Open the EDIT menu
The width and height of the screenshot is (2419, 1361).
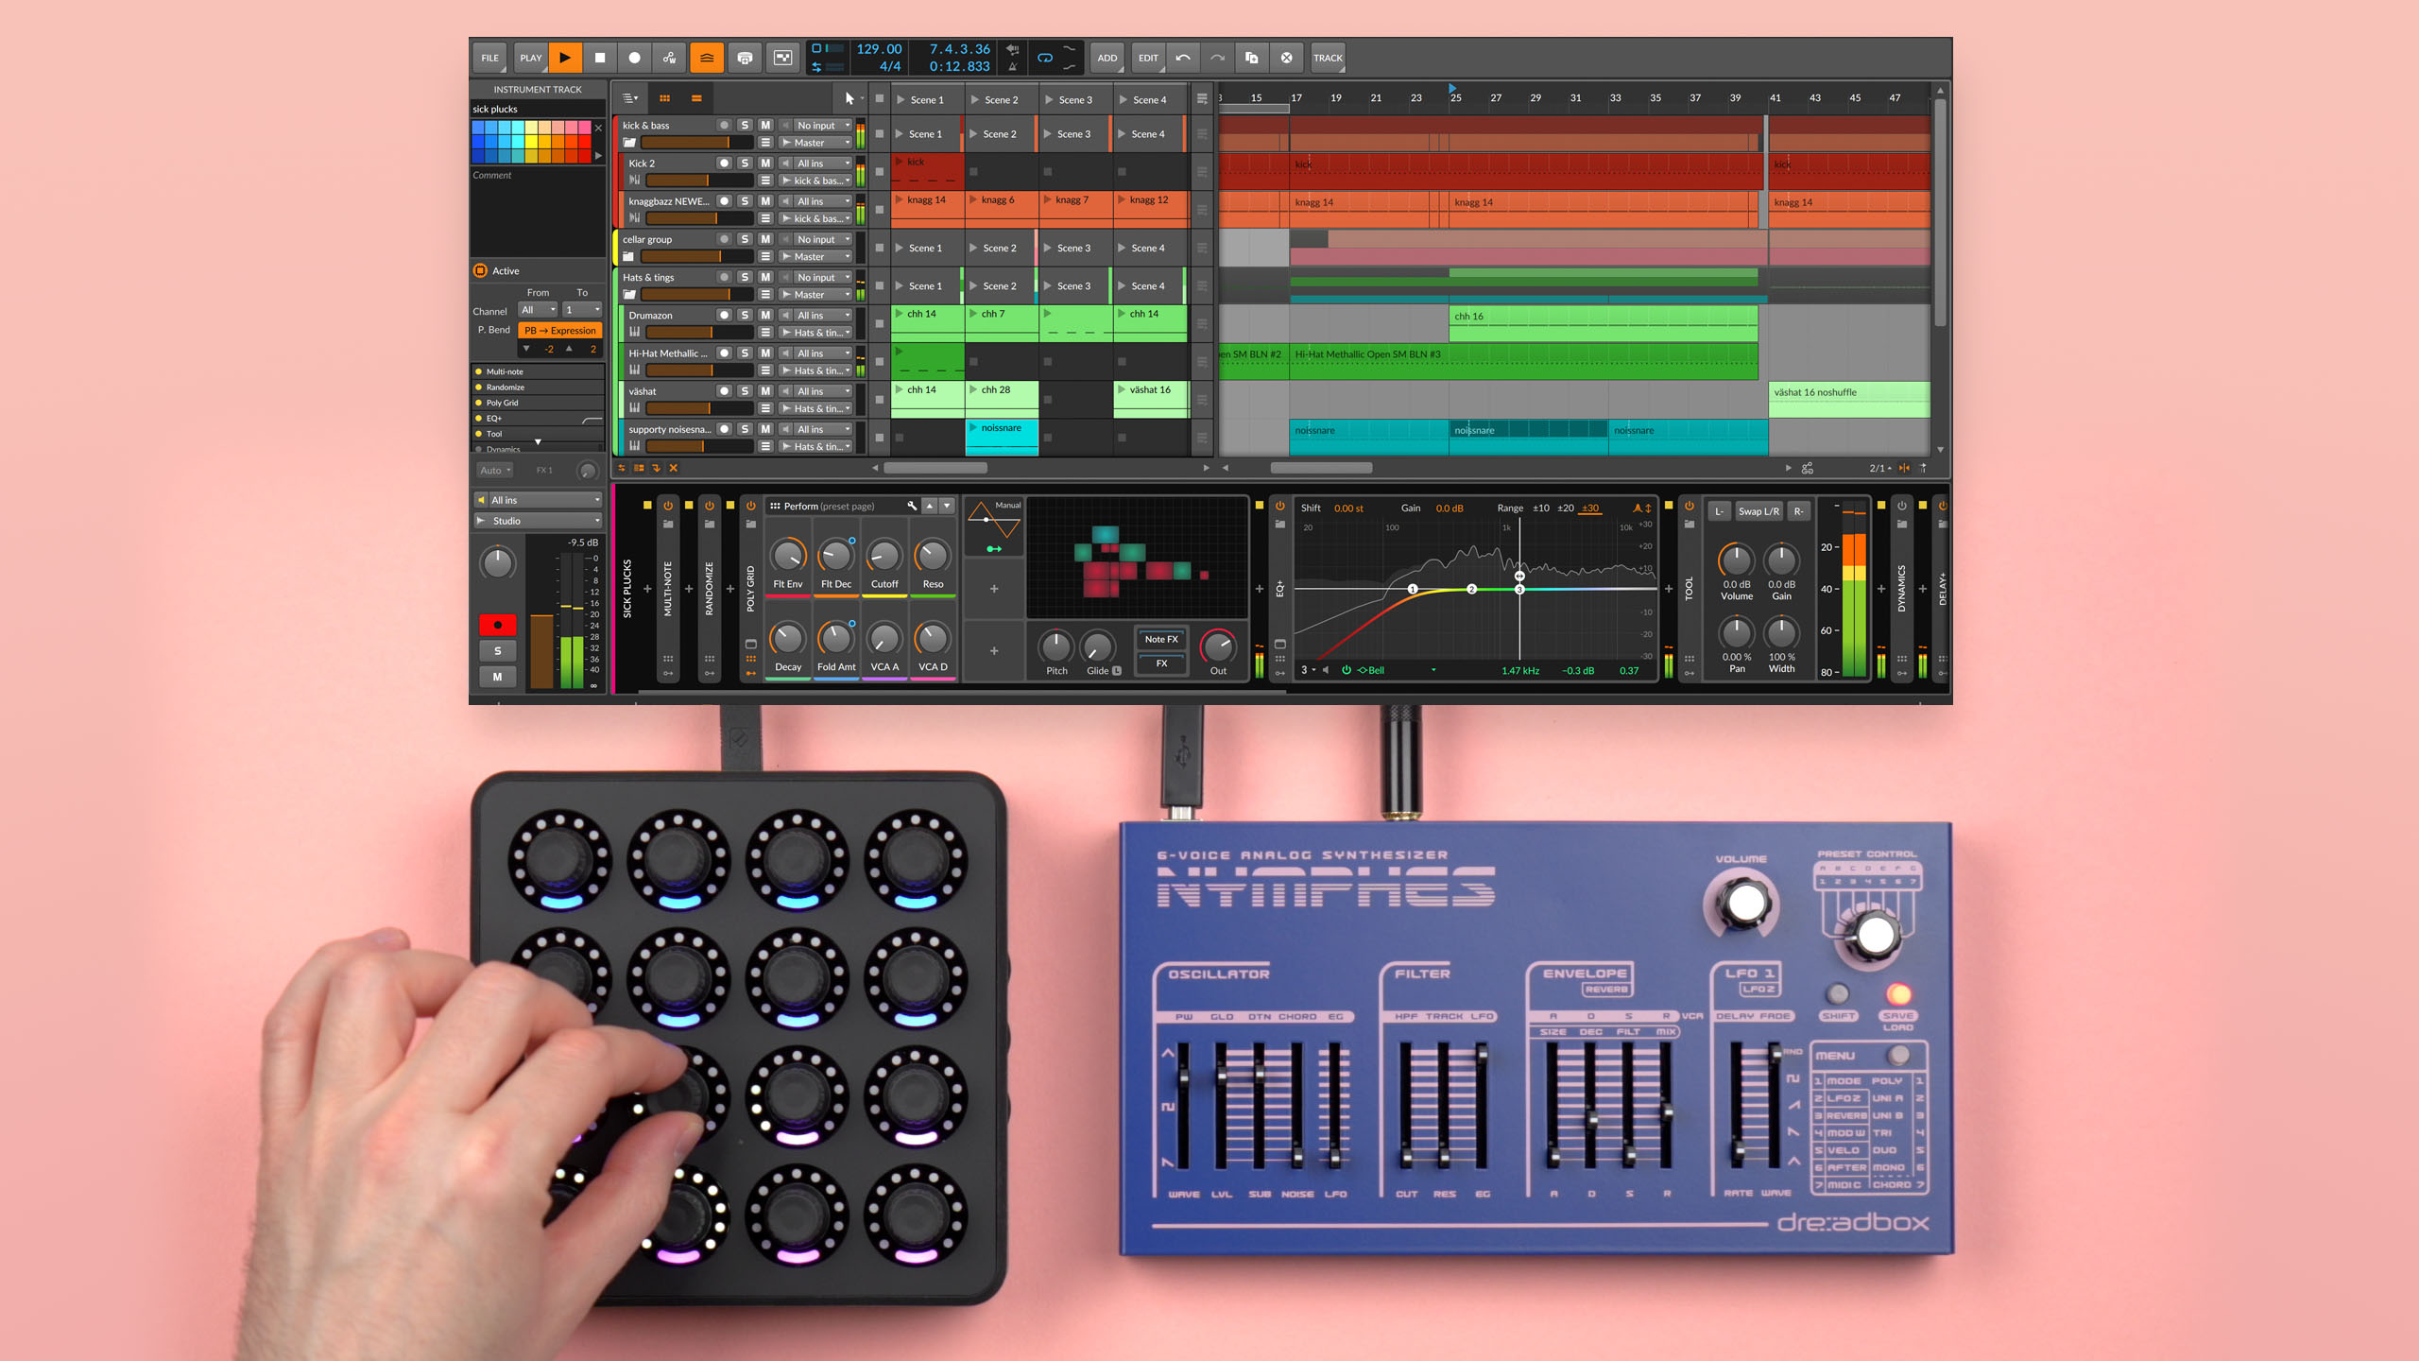point(1147,58)
